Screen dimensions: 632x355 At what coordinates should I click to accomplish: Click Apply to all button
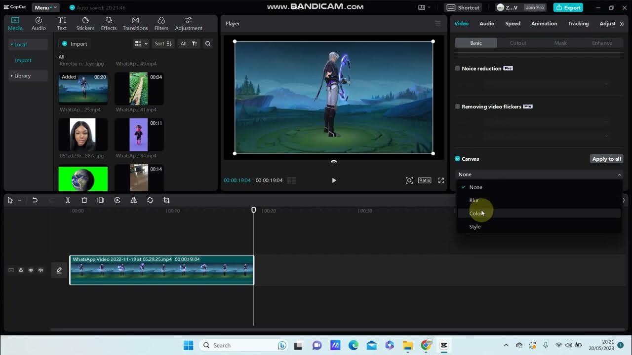(607, 159)
